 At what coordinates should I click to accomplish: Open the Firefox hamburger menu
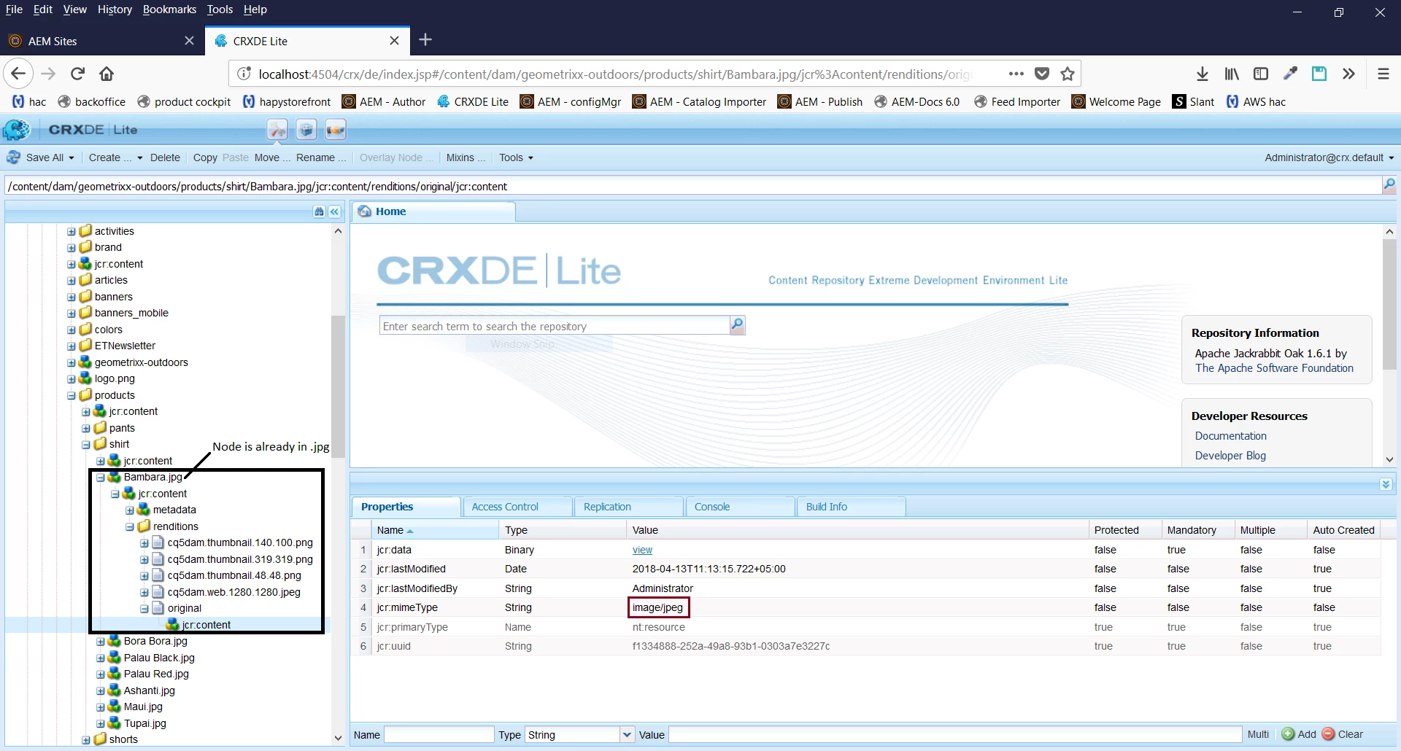tap(1383, 74)
